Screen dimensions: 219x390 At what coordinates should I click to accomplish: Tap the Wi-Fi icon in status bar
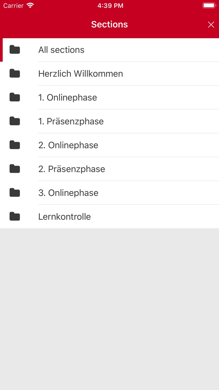tap(30, 5)
